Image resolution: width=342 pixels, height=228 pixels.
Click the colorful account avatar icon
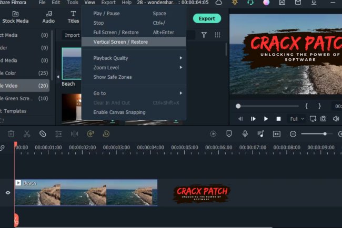point(266,3)
